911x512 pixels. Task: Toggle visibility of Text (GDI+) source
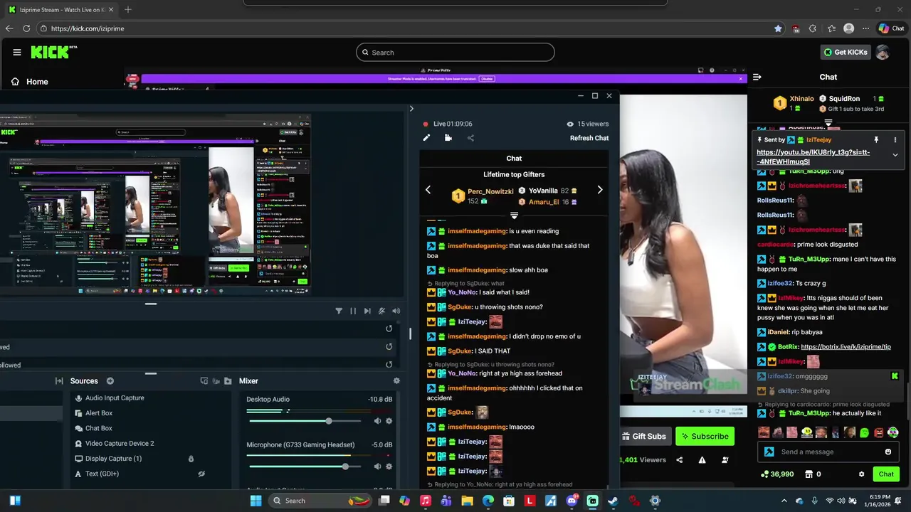pos(201,474)
